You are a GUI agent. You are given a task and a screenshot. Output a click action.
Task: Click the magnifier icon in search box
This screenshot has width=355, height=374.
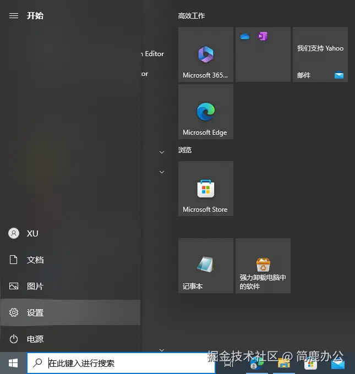tap(37, 363)
